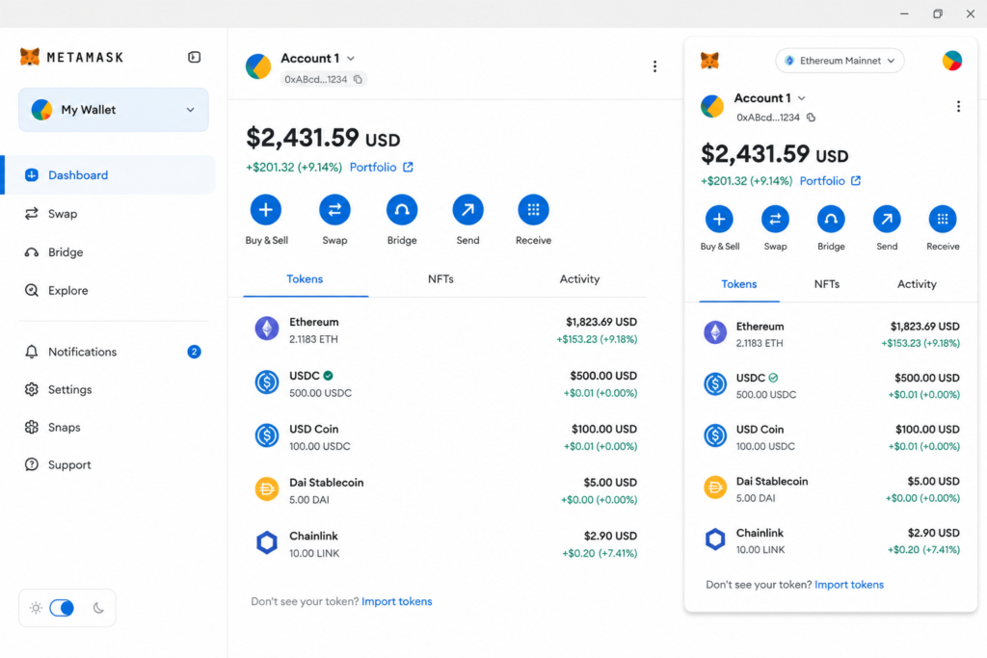This screenshot has height=658, width=987.
Task: Open USD Coin row in main panel
Action: click(445, 437)
